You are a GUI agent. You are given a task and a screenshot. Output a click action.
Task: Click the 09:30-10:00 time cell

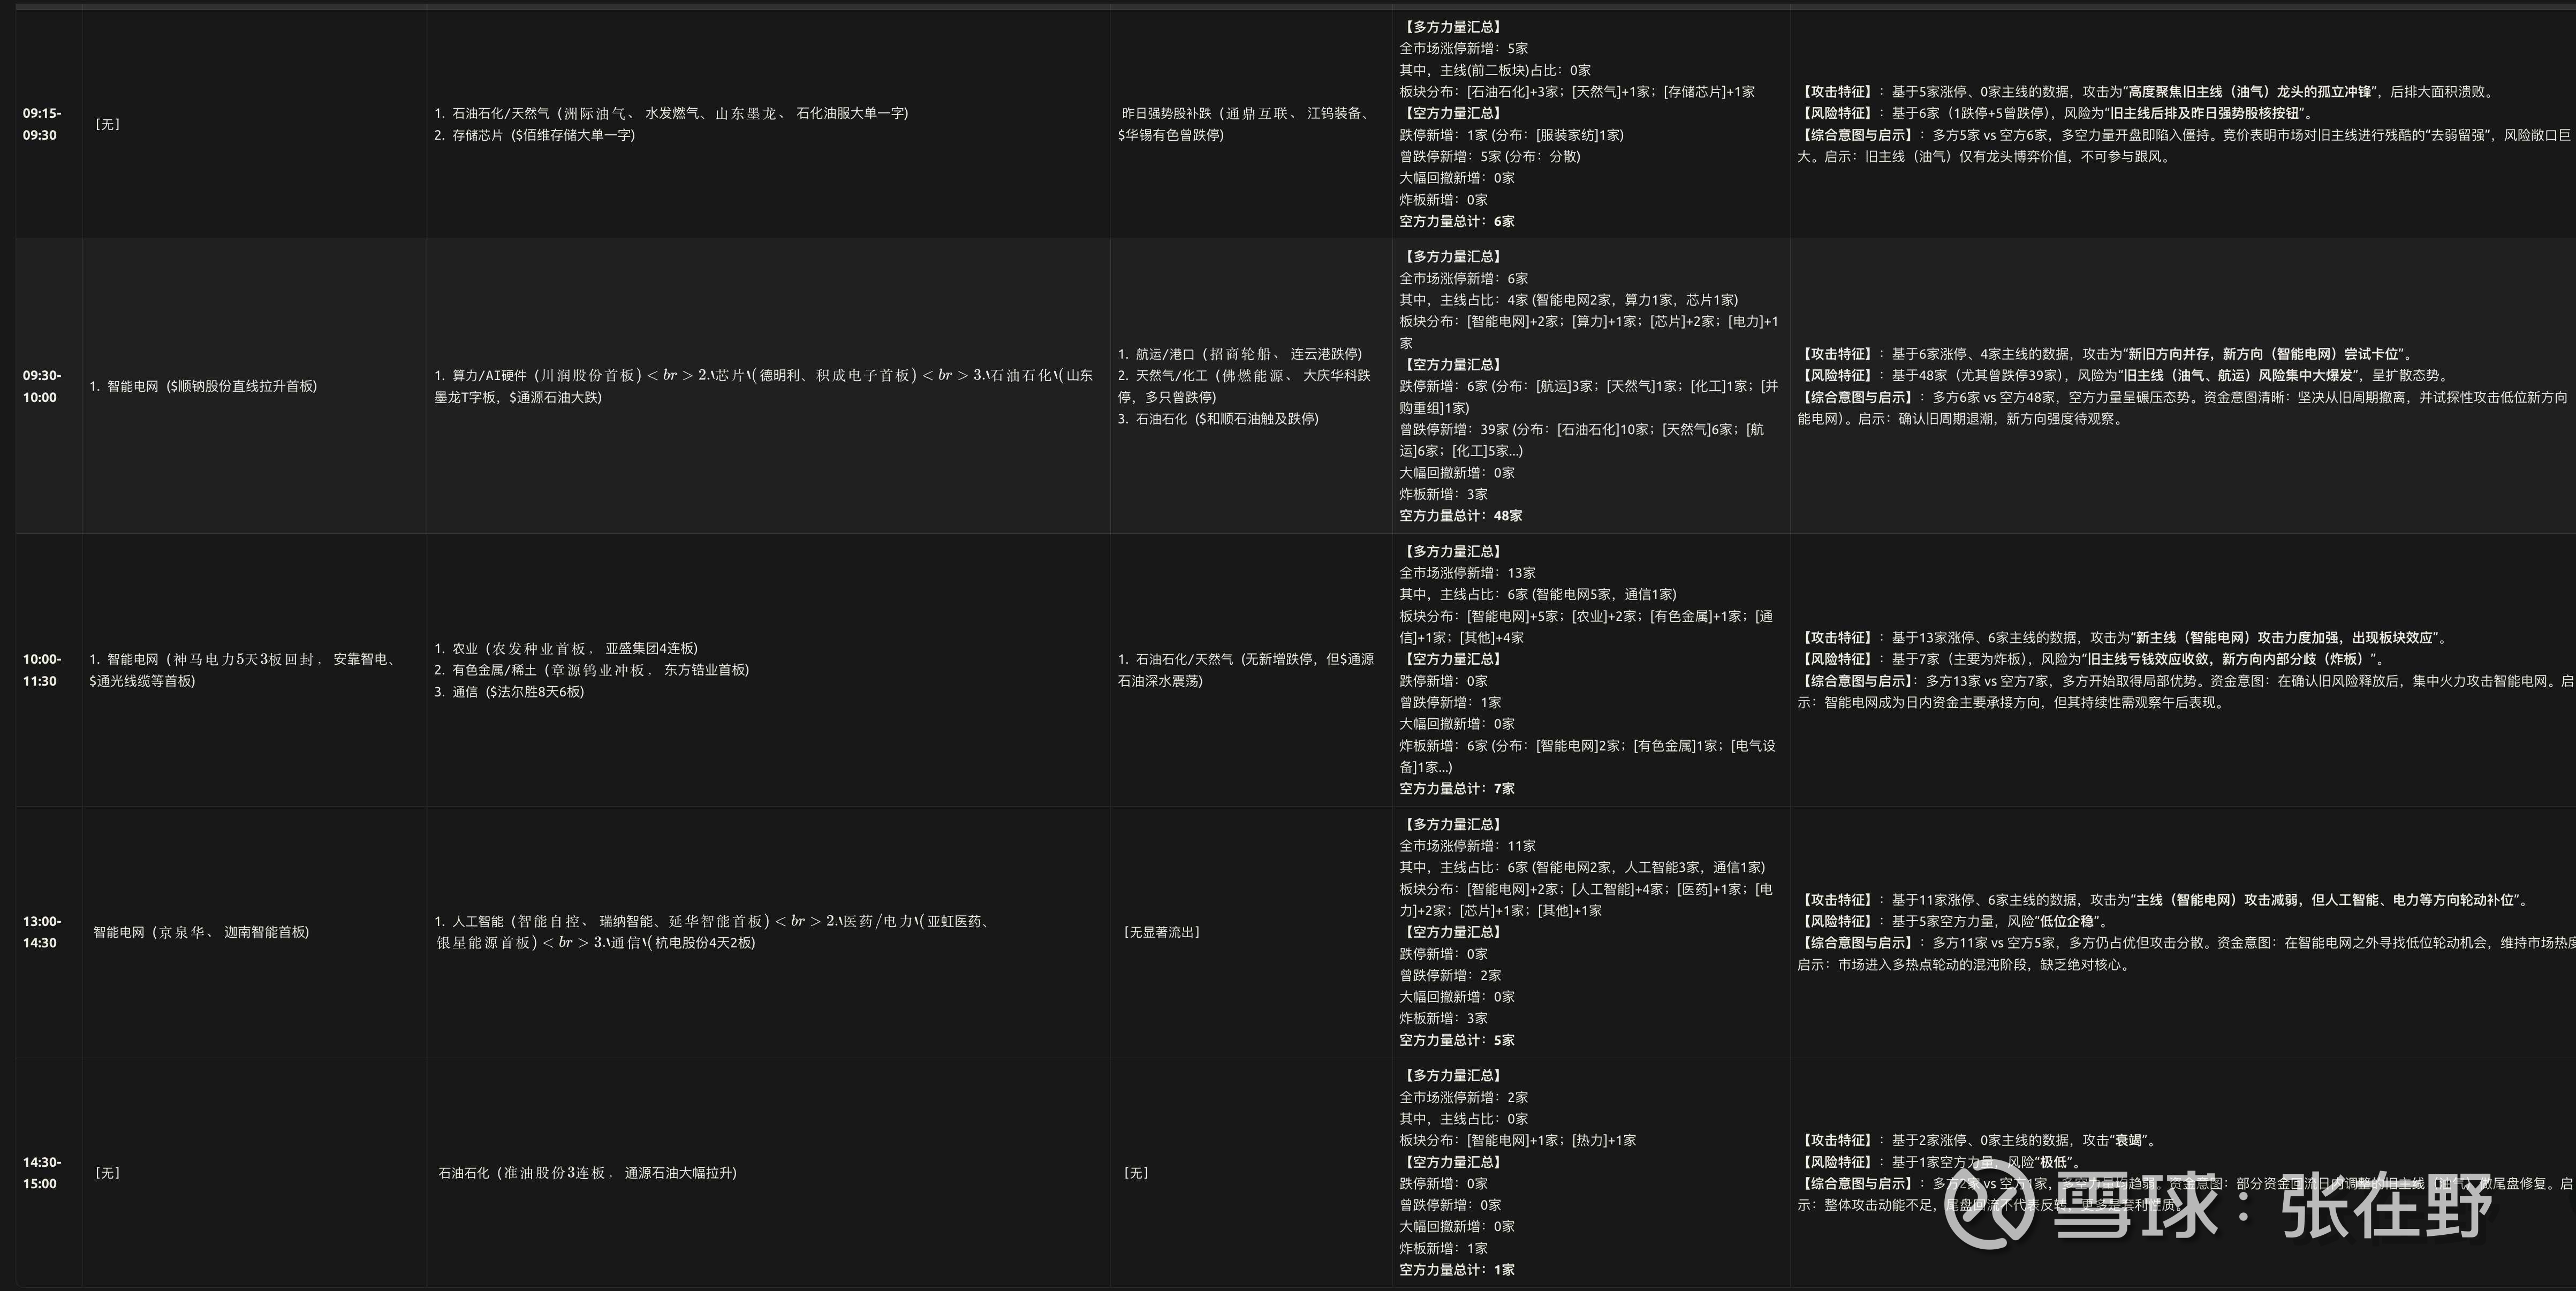41,386
